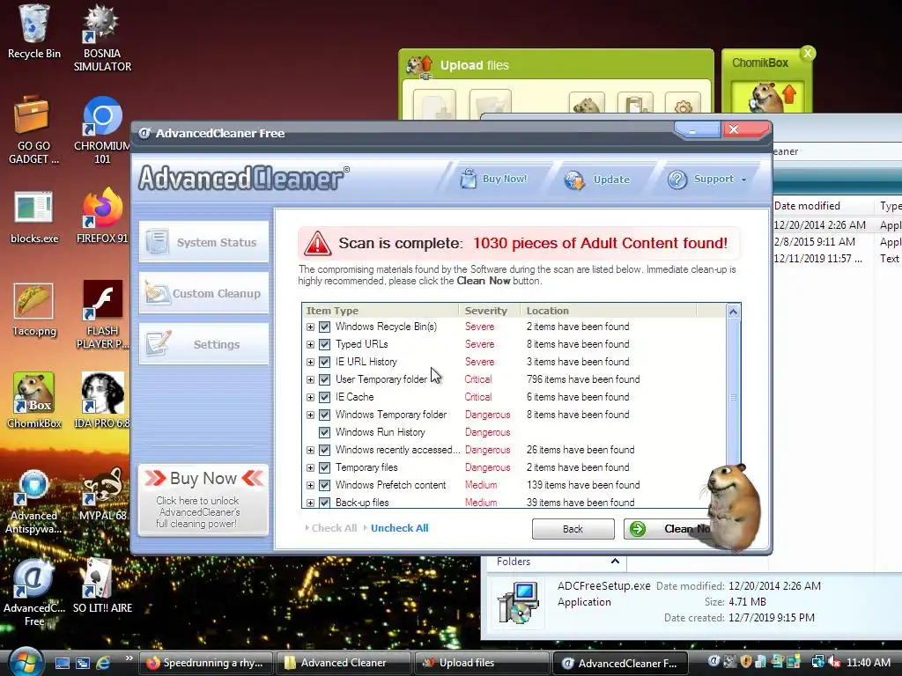Click the Update globe icon
The height and width of the screenshot is (676, 902).
point(574,180)
